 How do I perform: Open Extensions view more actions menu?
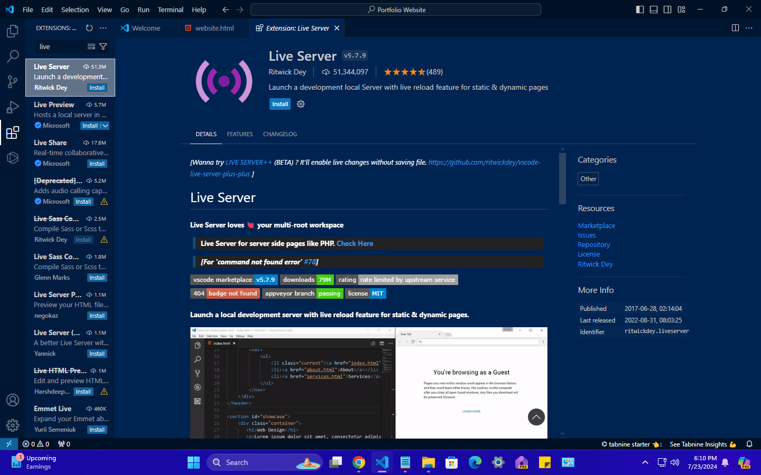103,28
